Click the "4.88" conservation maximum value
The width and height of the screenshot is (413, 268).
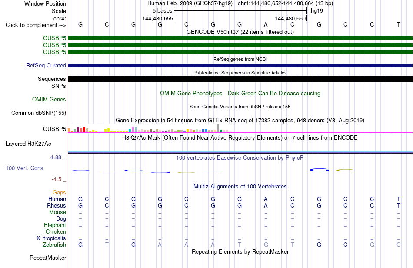[x=56, y=157]
